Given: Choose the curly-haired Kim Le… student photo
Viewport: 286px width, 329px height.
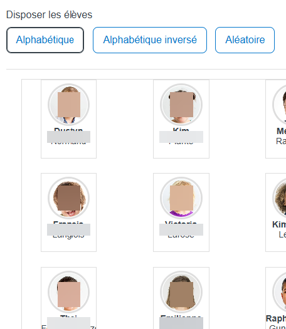Looking at the screenshot, I should coord(280,198).
